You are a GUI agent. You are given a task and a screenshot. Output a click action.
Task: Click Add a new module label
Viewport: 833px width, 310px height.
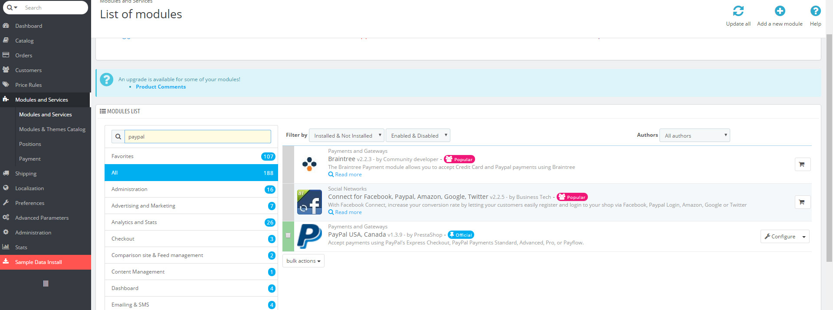(780, 24)
